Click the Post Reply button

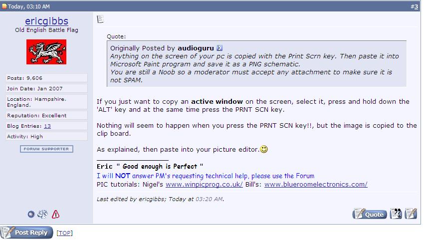(x=26, y=233)
